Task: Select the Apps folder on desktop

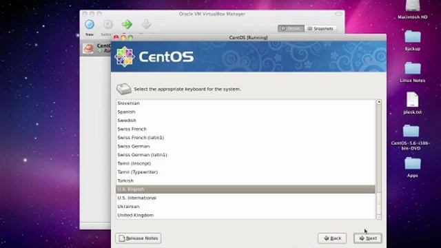Action: click(412, 167)
